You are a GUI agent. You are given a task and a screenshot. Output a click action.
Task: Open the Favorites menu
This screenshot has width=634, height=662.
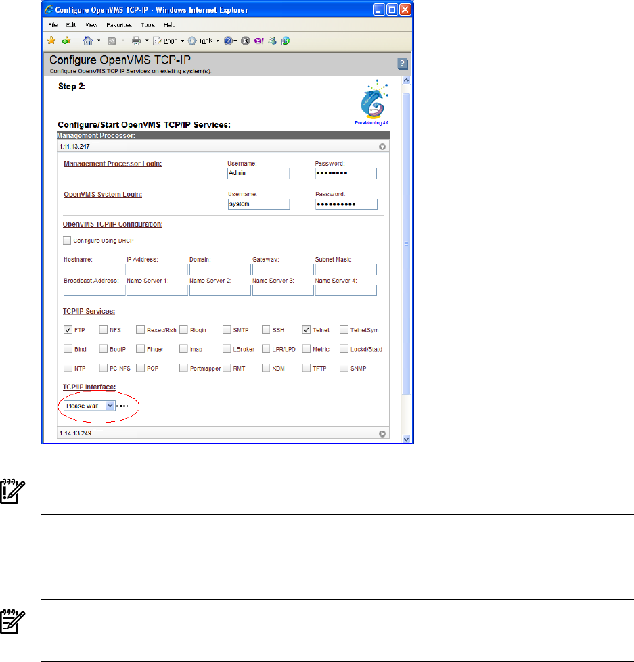coord(119,25)
